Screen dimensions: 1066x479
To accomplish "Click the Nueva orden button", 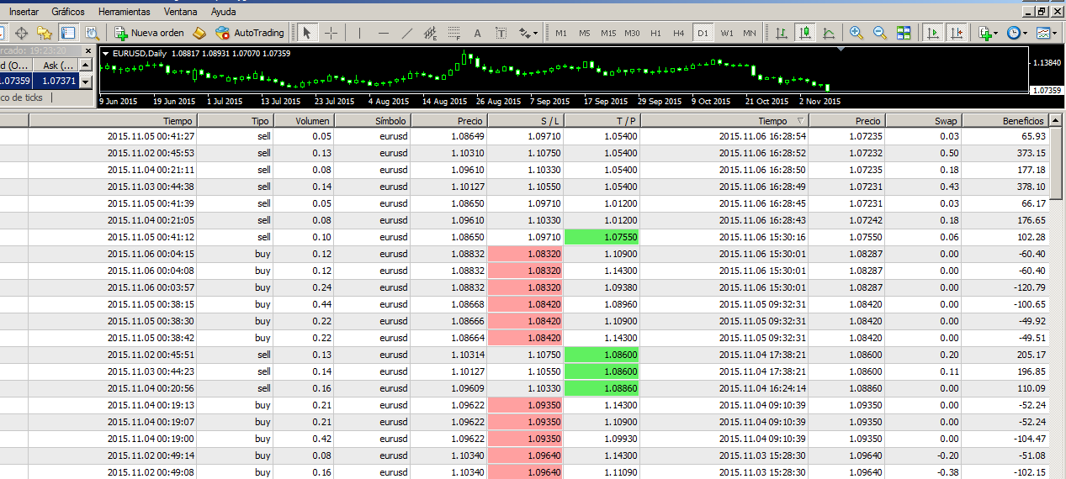I will (150, 34).
